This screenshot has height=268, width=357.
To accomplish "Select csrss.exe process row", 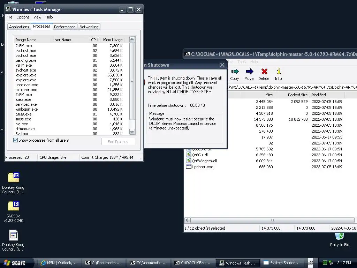I will 71,114.
